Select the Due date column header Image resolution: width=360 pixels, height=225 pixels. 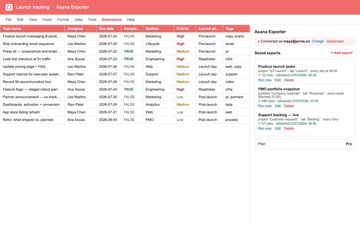pyautogui.click(x=109, y=29)
